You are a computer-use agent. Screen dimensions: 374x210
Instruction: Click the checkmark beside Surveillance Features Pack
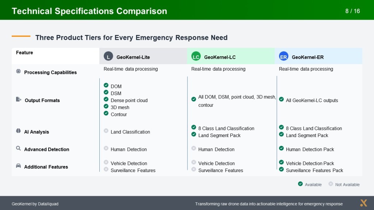tap(281, 170)
